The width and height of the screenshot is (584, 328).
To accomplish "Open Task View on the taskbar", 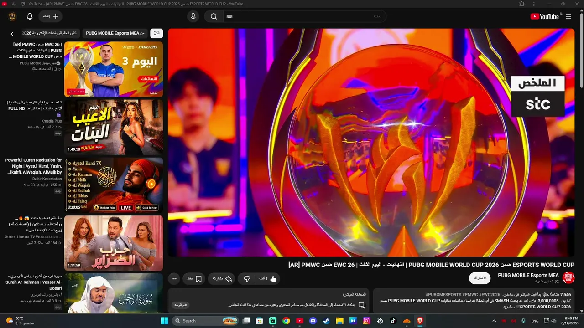I will click(246, 321).
